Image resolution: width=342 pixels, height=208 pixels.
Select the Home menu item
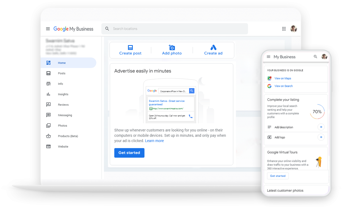pos(68,63)
